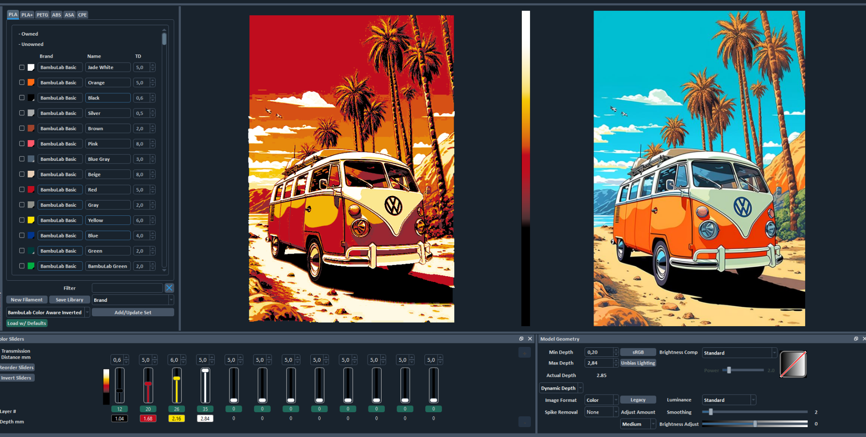This screenshot has height=437, width=866.
Task: Click the Reorder Sliders button
Action: [x=17, y=368]
